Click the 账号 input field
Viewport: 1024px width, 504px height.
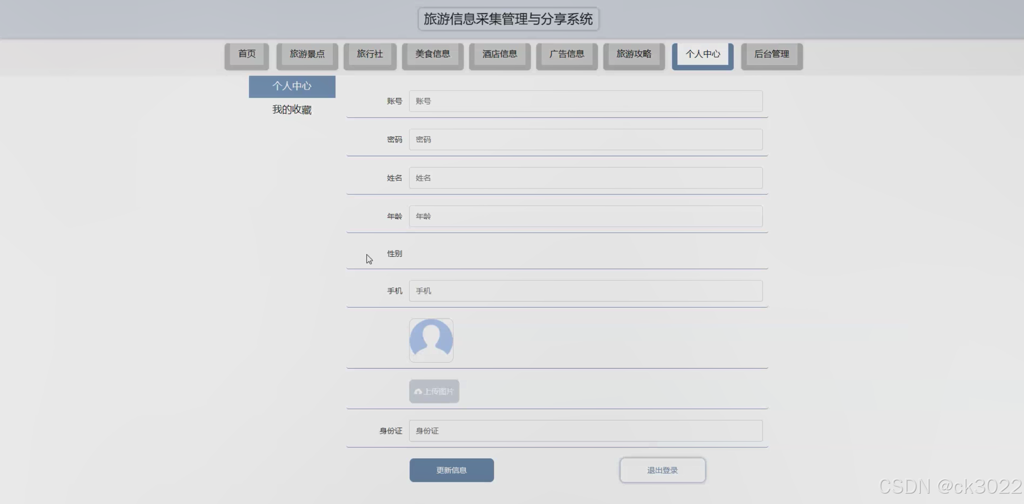(585, 101)
